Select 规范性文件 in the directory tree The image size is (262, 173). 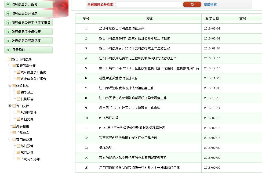[x=28, y=113]
